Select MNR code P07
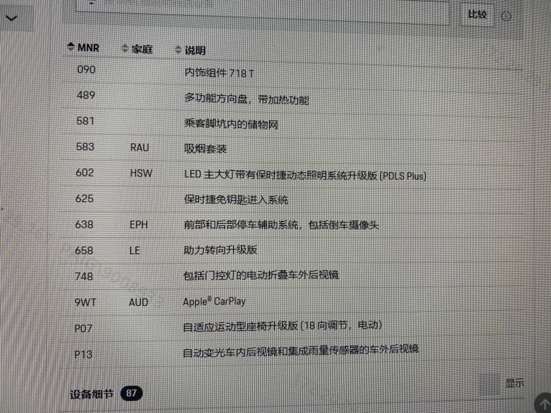The image size is (551, 413). coord(83,328)
